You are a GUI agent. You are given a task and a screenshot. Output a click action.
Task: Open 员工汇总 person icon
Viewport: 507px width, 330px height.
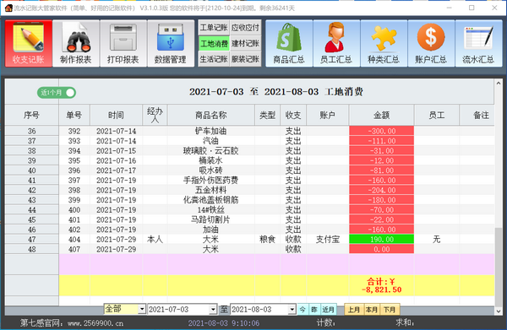point(336,43)
